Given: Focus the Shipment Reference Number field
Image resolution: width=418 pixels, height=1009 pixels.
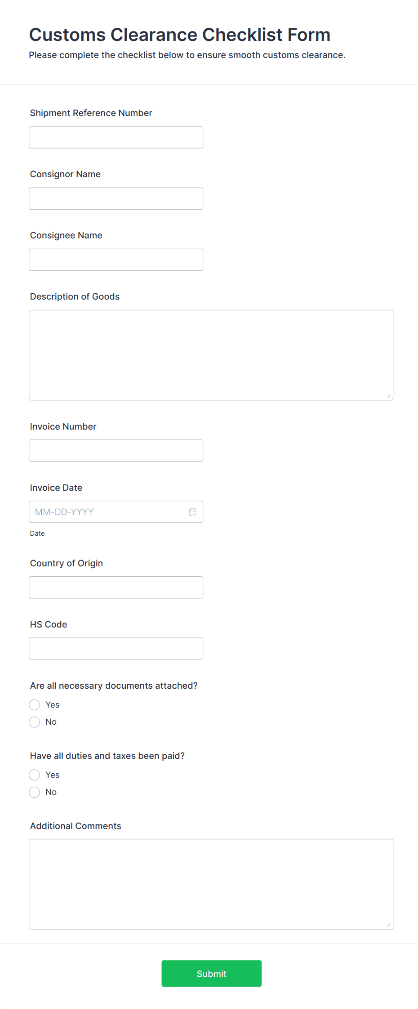Looking at the screenshot, I should pos(116,137).
